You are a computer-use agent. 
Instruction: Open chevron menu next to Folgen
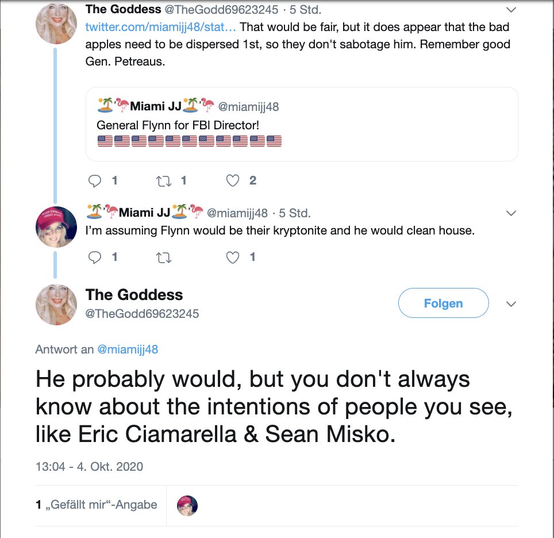[x=511, y=303]
